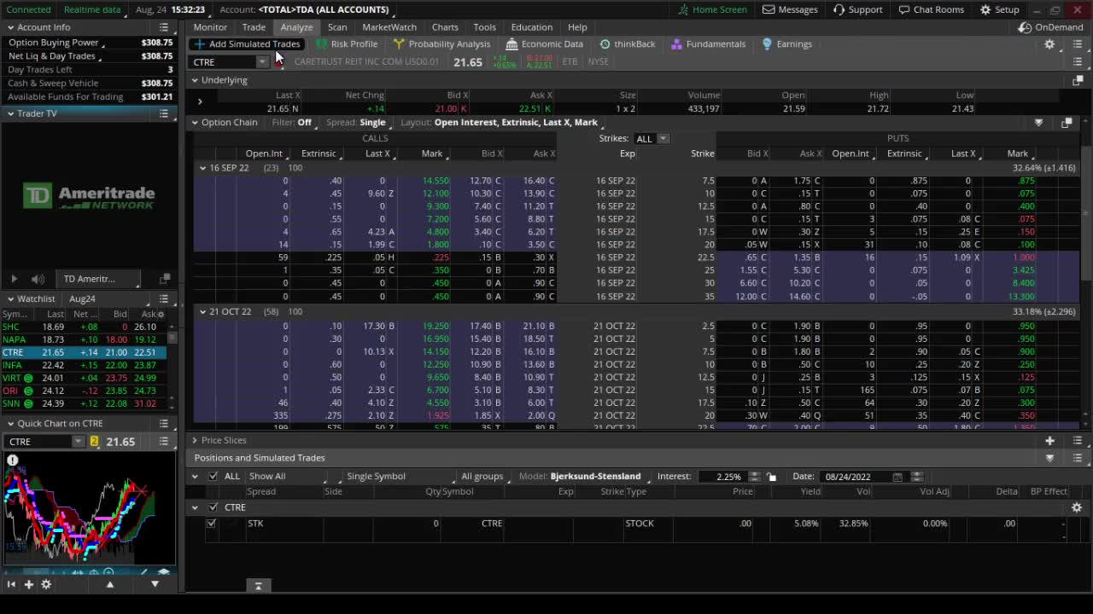Viewport: 1093px width, 614px height.
Task: Collapse the Option Chain section
Action: click(x=195, y=123)
